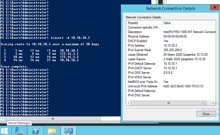
Task: Select the DHCP Enabled row
Action: coord(171,41)
